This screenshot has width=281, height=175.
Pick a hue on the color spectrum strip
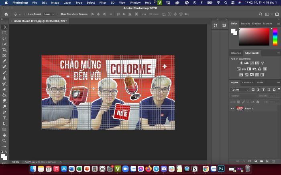click(275, 37)
